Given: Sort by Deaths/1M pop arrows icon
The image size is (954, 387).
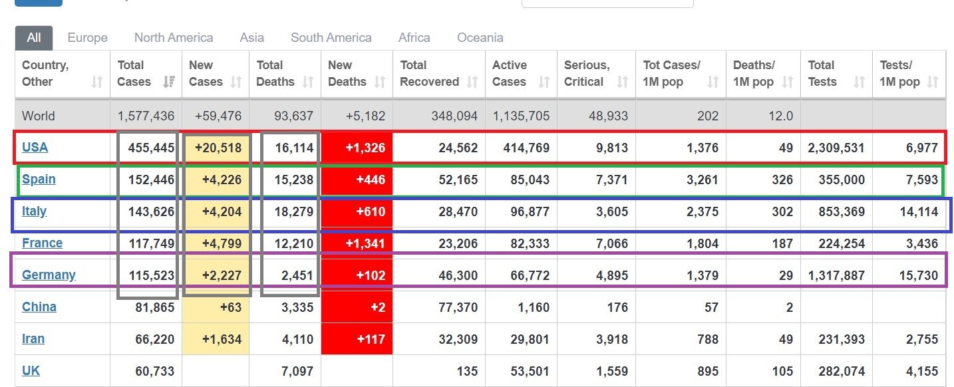Looking at the screenshot, I should (788, 82).
